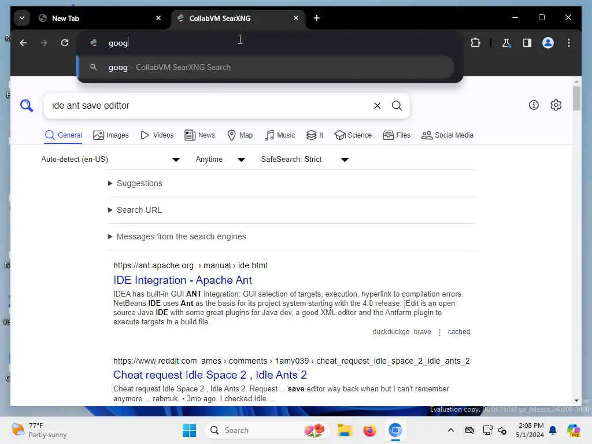Click the SearXNG magnifier logo
This screenshot has height=444, width=592.
tap(27, 106)
